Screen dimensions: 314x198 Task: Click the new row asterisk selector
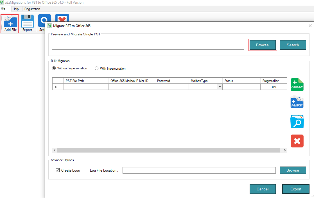coord(58,87)
